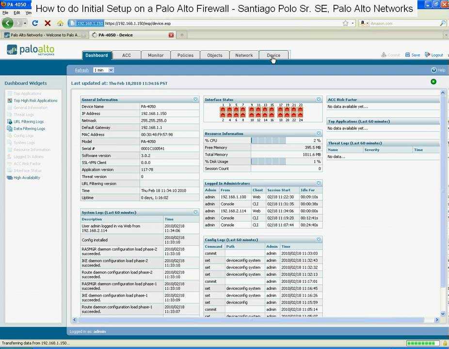Click the Logout icon

coord(427,55)
